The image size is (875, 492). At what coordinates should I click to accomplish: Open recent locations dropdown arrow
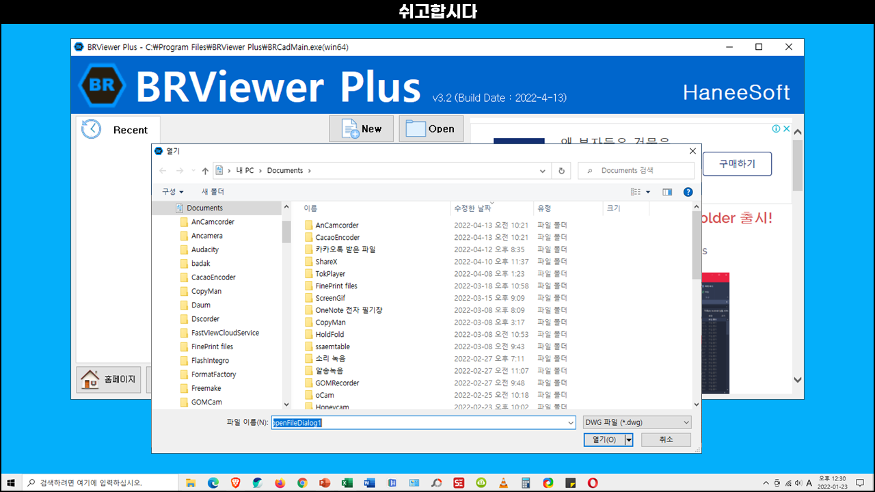pyautogui.click(x=192, y=171)
